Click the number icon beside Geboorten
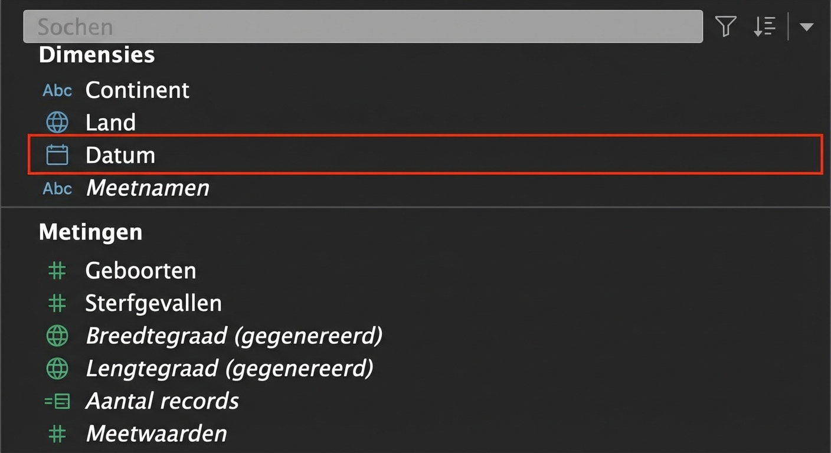The width and height of the screenshot is (831, 453). point(57,271)
